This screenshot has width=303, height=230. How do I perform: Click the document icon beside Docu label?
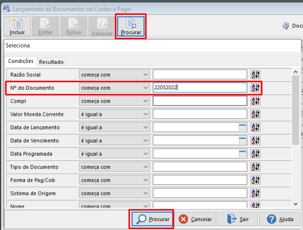(286, 26)
